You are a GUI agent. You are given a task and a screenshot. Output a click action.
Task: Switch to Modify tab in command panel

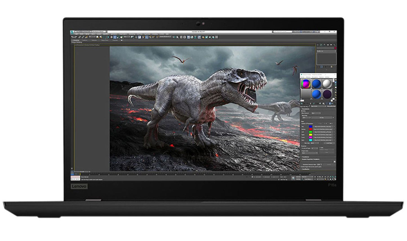[321, 45]
